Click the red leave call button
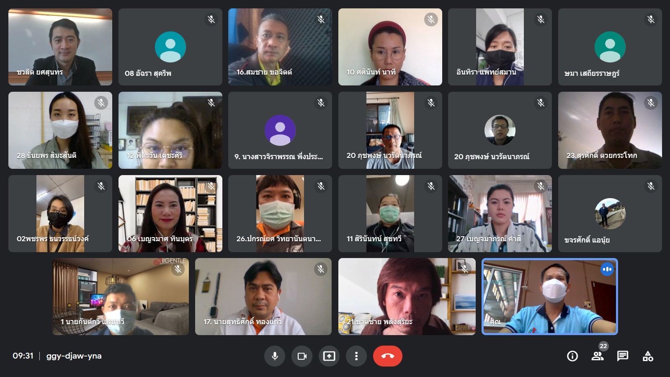The height and width of the screenshot is (377, 670). point(388,356)
